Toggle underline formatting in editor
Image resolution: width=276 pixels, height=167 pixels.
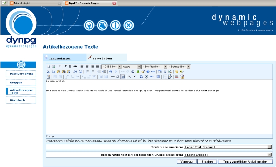pos(70,66)
